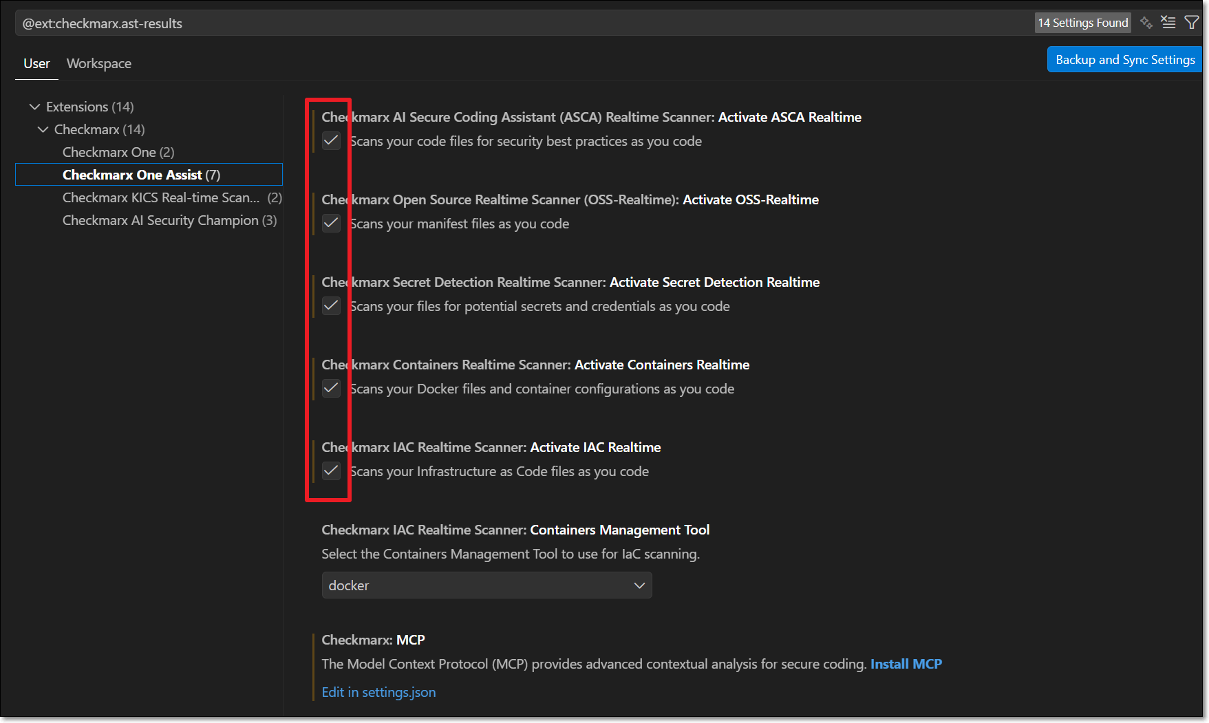
Task: Toggle Activate Secret Detection Realtime checkbox
Action: 331,306
